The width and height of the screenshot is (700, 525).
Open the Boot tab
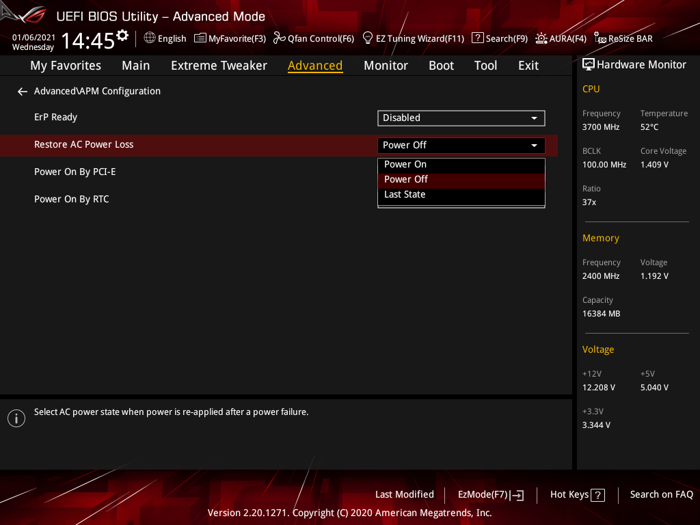point(441,66)
